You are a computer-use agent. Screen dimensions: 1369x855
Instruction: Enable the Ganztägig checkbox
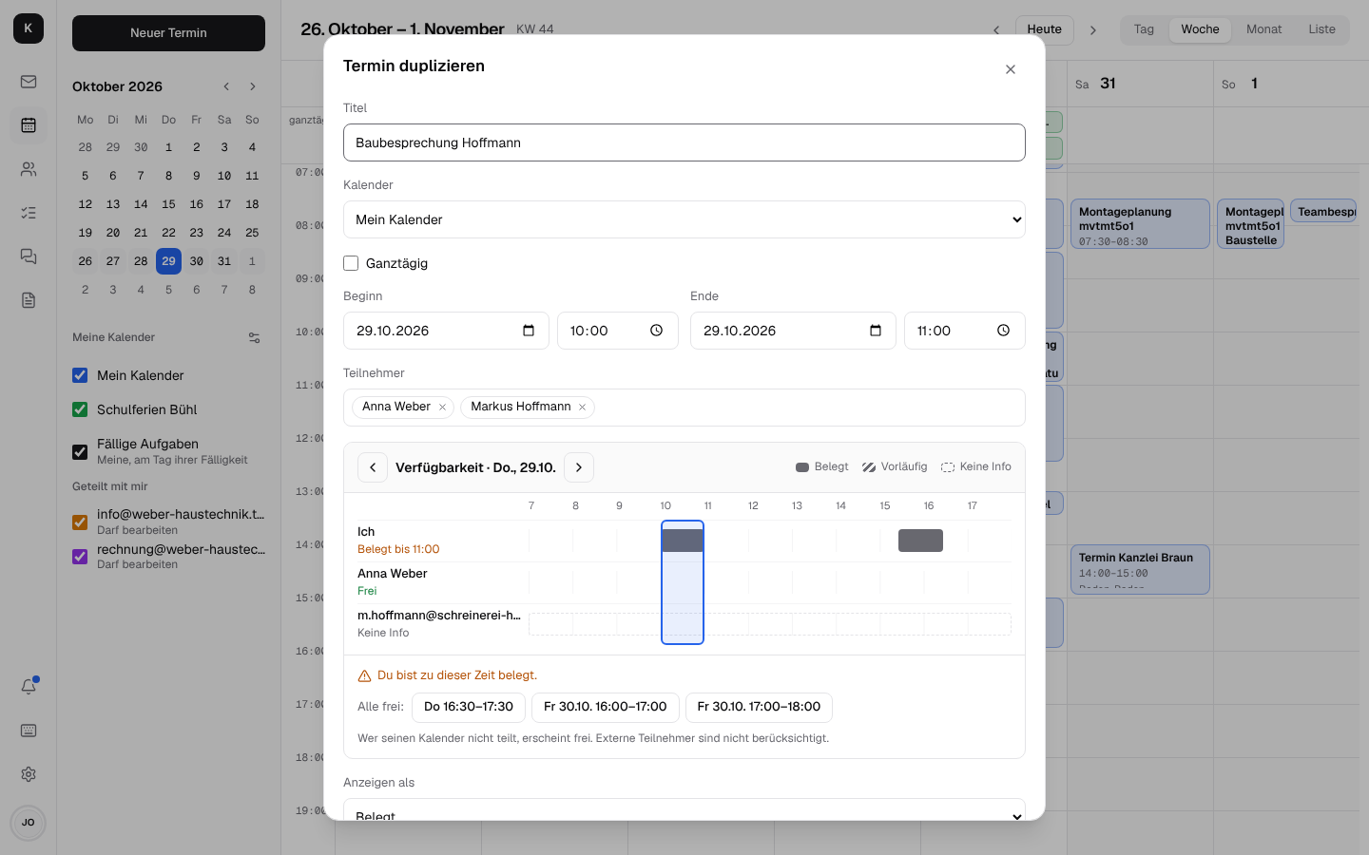351,263
